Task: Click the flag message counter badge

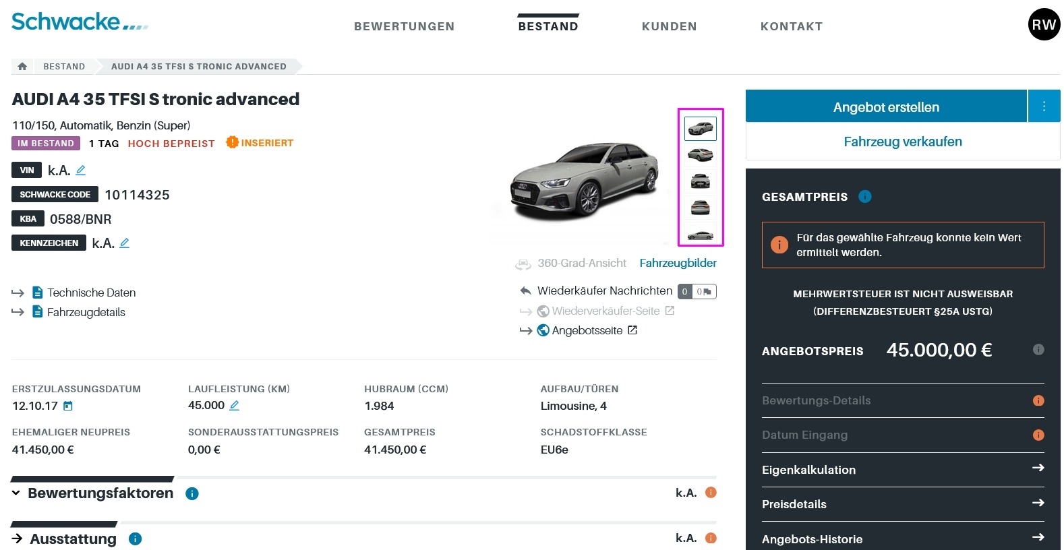Action: (705, 291)
